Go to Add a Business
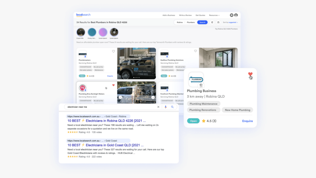 169,15
